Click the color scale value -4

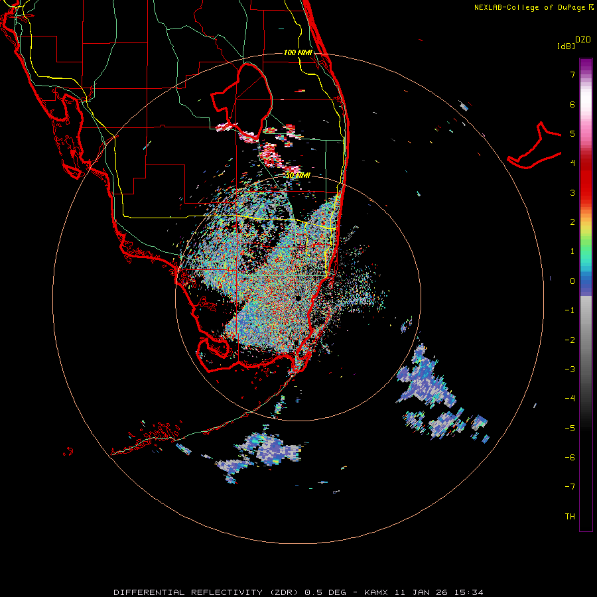570,399
